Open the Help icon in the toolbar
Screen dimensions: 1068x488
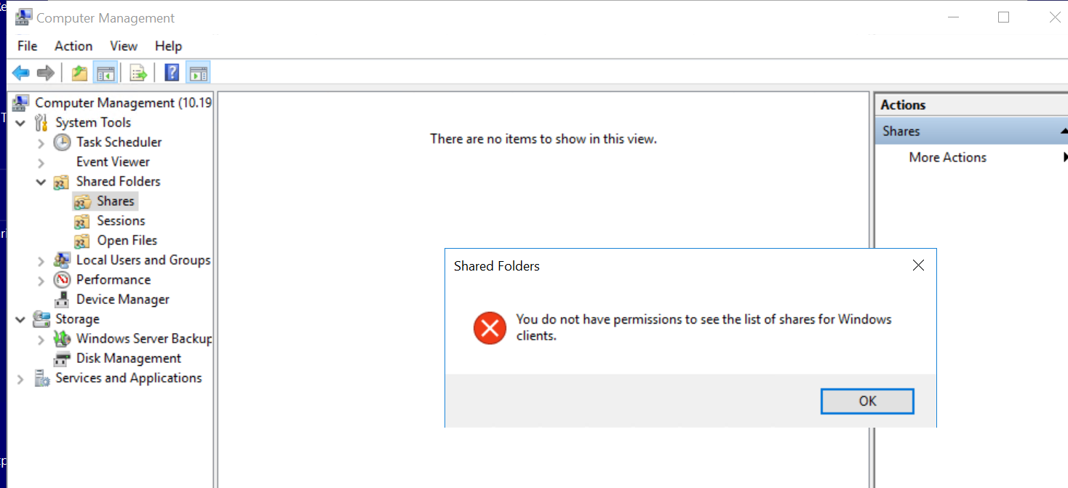coord(171,72)
